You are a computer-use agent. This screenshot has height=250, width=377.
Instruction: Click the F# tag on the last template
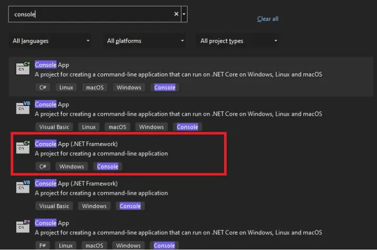click(42, 245)
